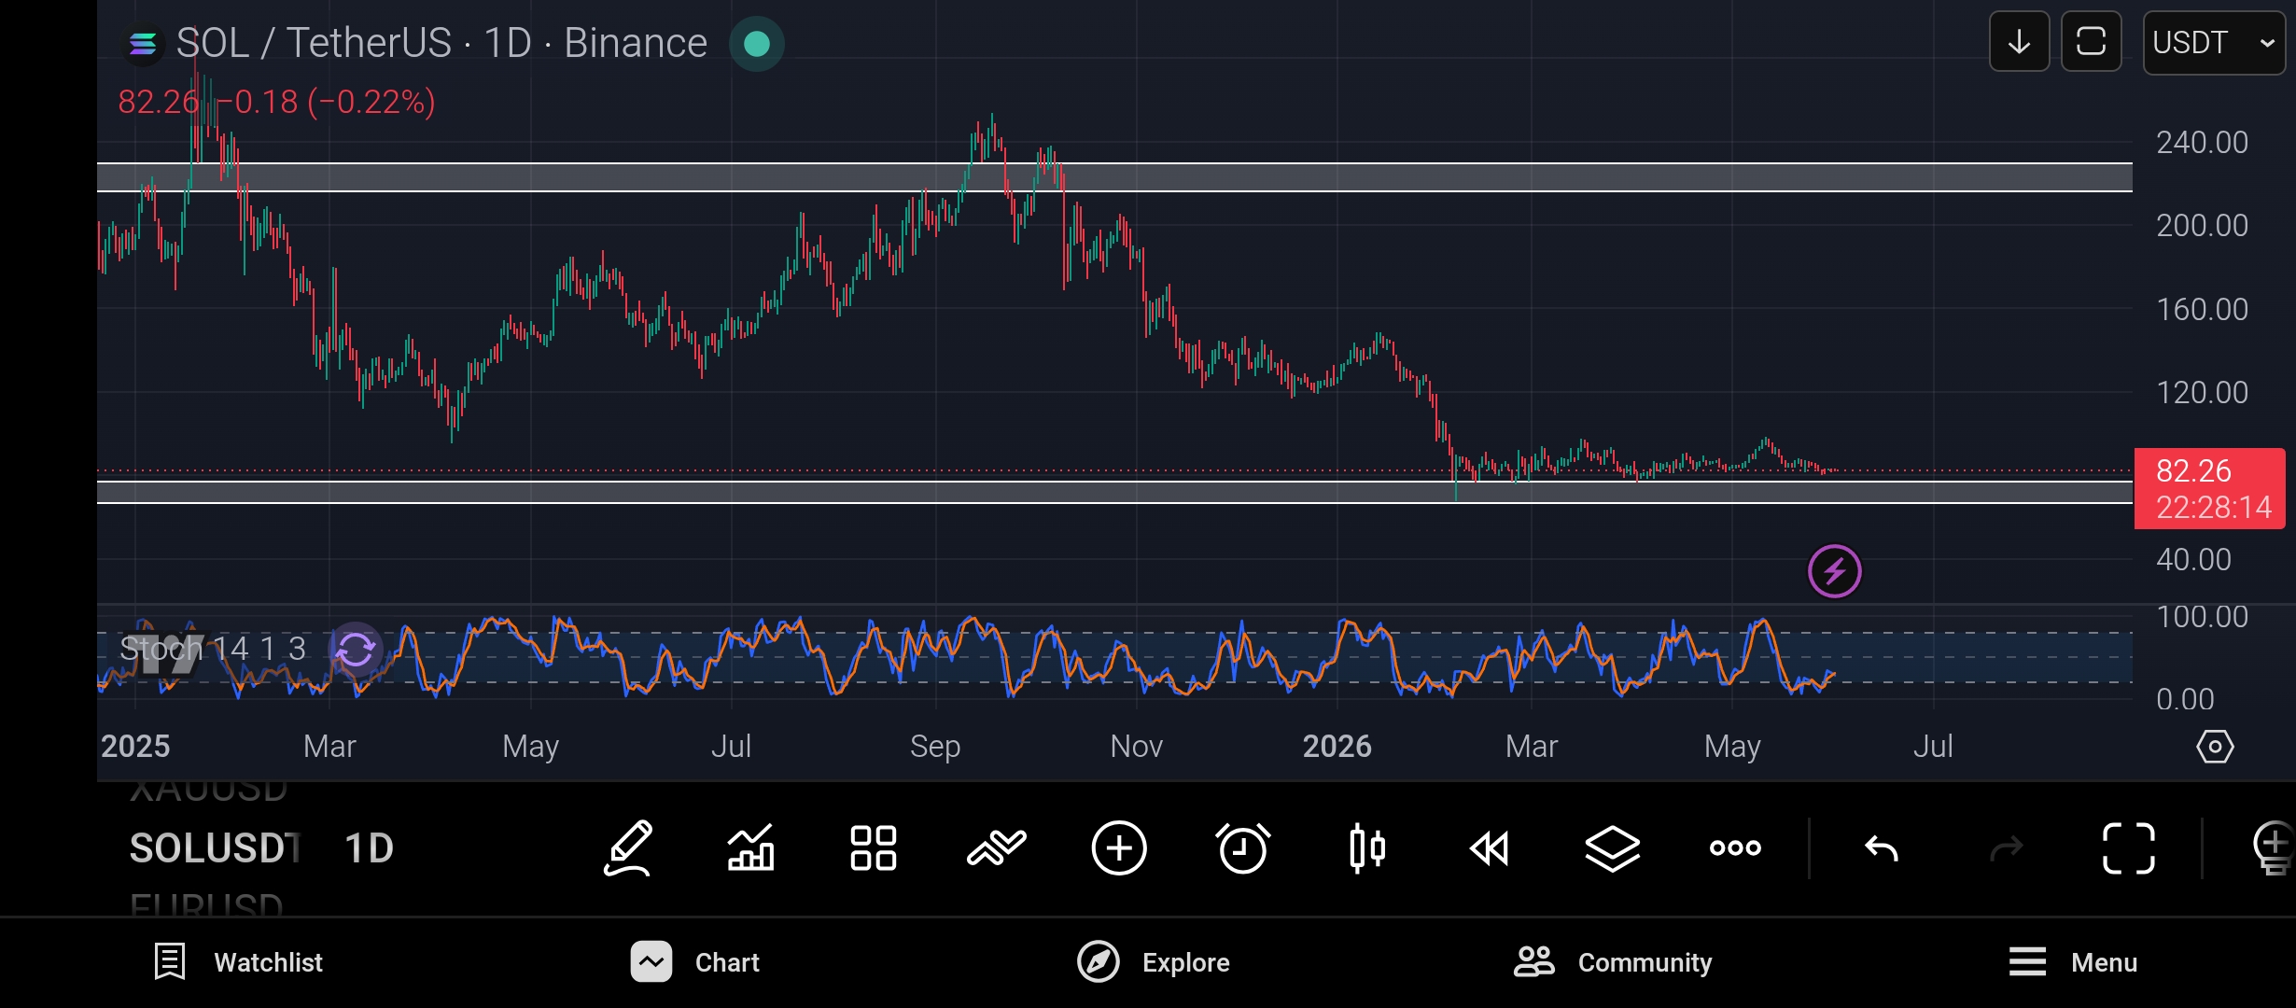Open the object tree layers icon
The height and width of the screenshot is (1008, 2296).
1613,848
